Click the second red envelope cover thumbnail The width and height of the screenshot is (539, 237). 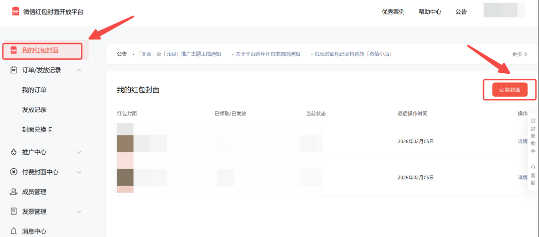125,178
